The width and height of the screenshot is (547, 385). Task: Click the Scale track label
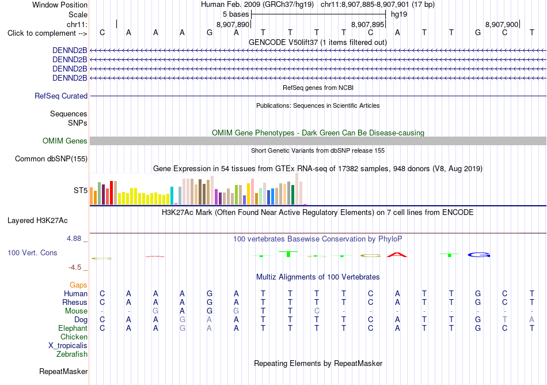point(78,14)
